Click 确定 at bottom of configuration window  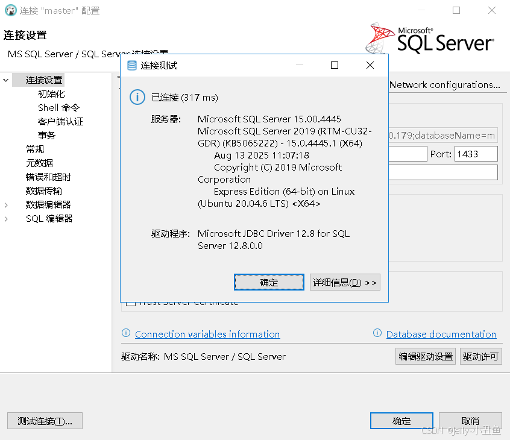coord(401,421)
